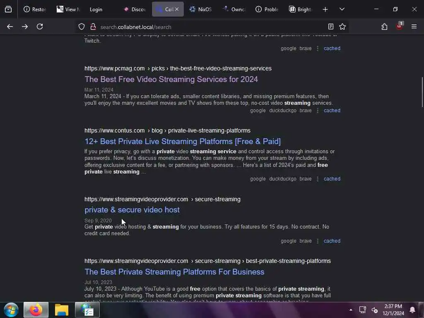Expand more options for contus result

tap(318, 179)
